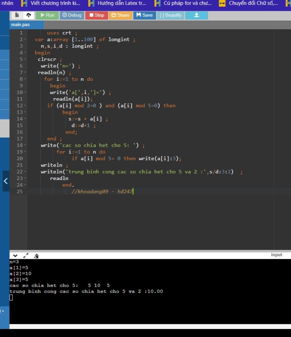Click the 'writeln' on line 21
Image resolution: width=291 pixels, height=337 pixels.
52,165
